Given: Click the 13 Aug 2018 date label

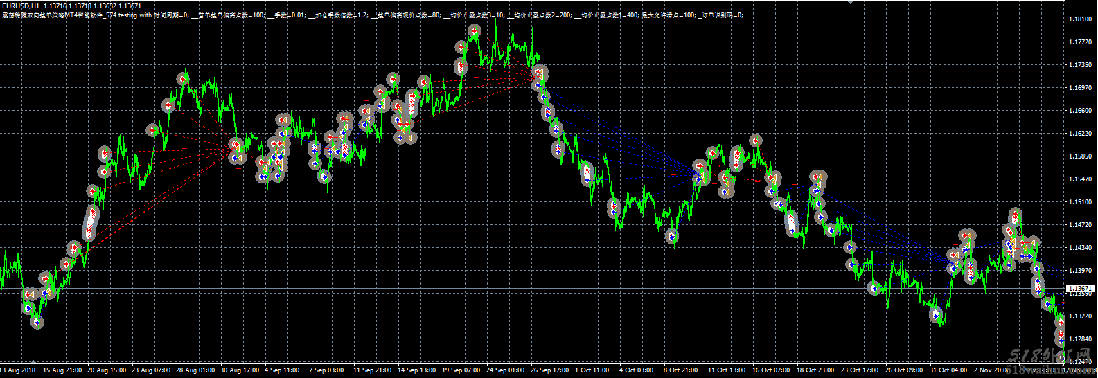Looking at the screenshot, I should (19, 370).
